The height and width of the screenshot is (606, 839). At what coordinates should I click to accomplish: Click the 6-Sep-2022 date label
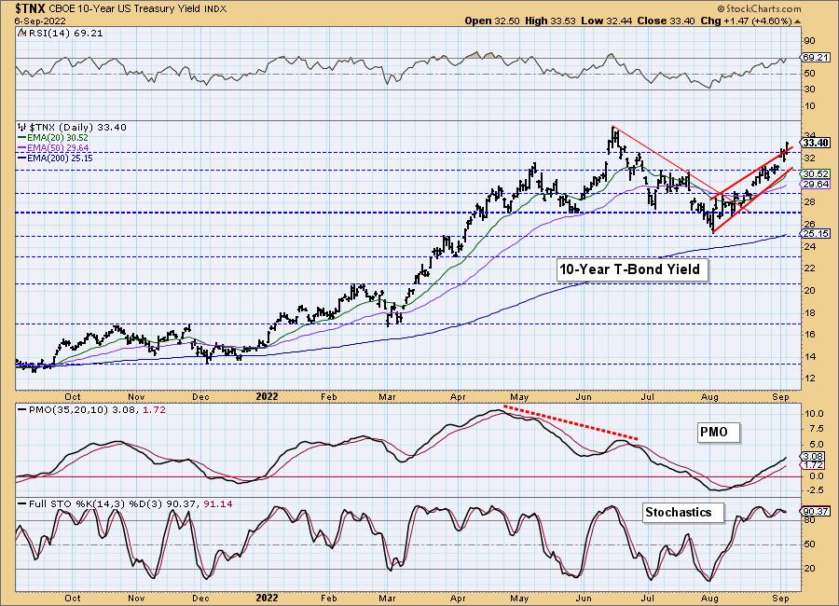click(x=40, y=21)
